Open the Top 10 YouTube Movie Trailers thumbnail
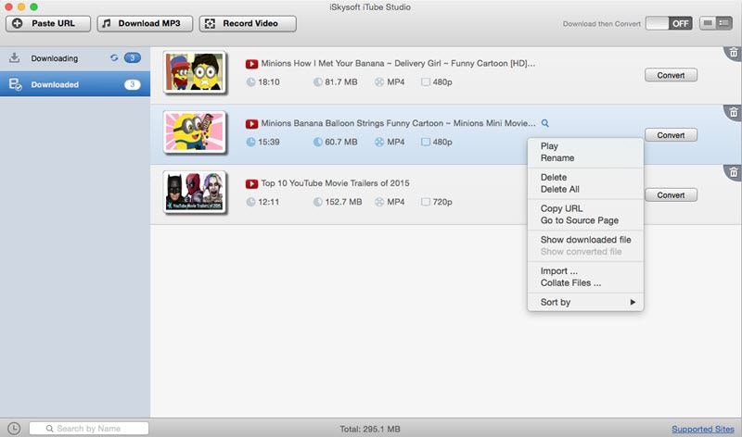The width and height of the screenshot is (742, 437). pos(195,192)
